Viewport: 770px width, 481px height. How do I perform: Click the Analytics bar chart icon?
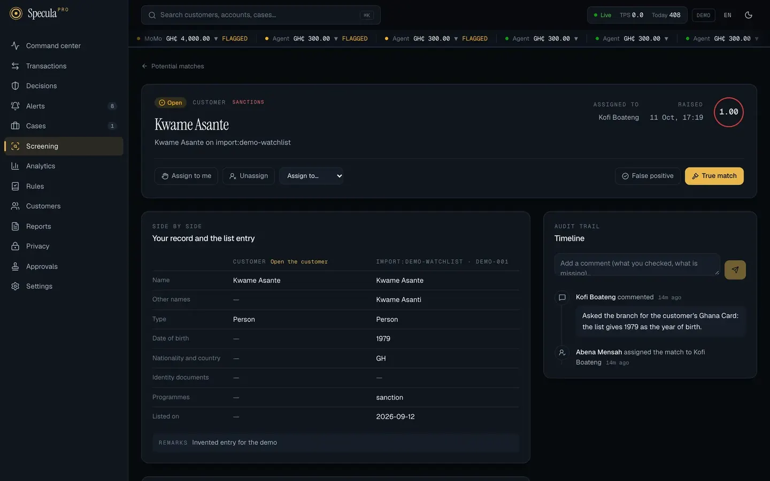click(x=15, y=166)
